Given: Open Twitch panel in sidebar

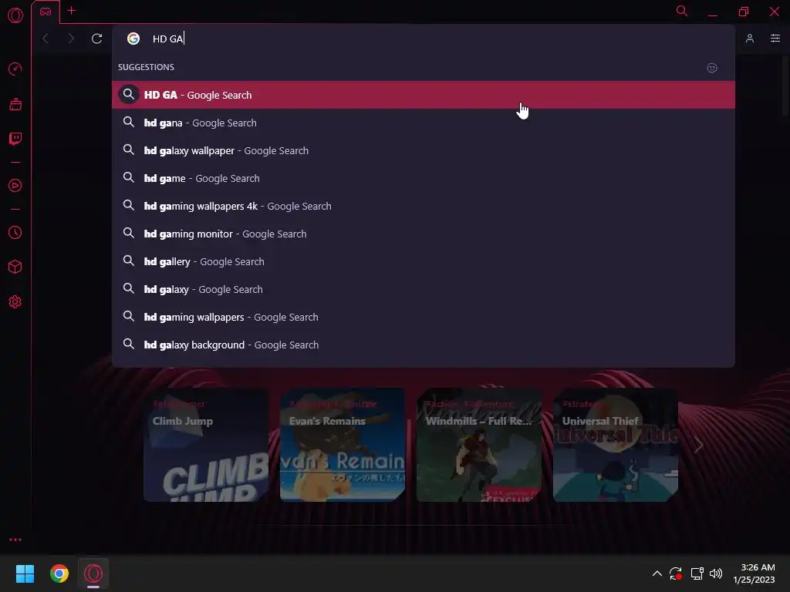Looking at the screenshot, I should pyautogui.click(x=15, y=139).
